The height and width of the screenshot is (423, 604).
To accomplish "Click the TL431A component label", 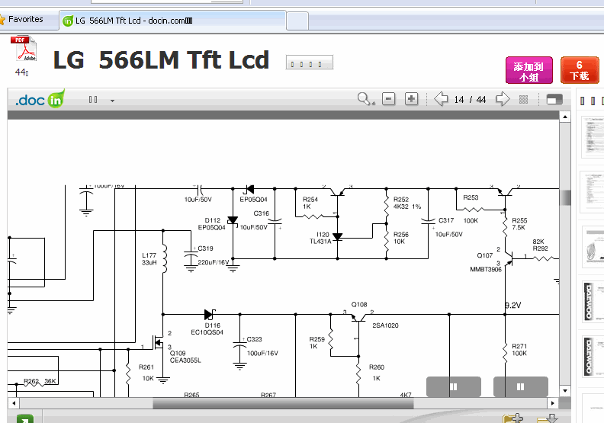I will tap(320, 242).
